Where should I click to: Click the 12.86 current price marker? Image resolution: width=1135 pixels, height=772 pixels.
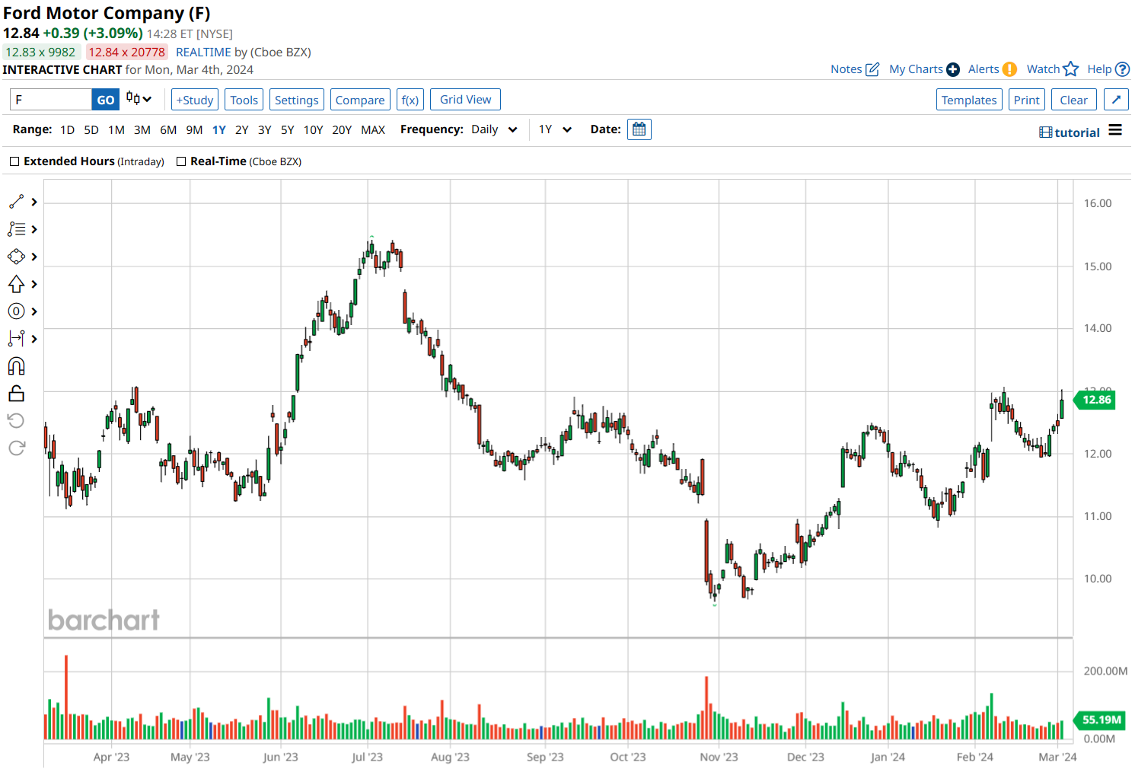coord(1095,400)
